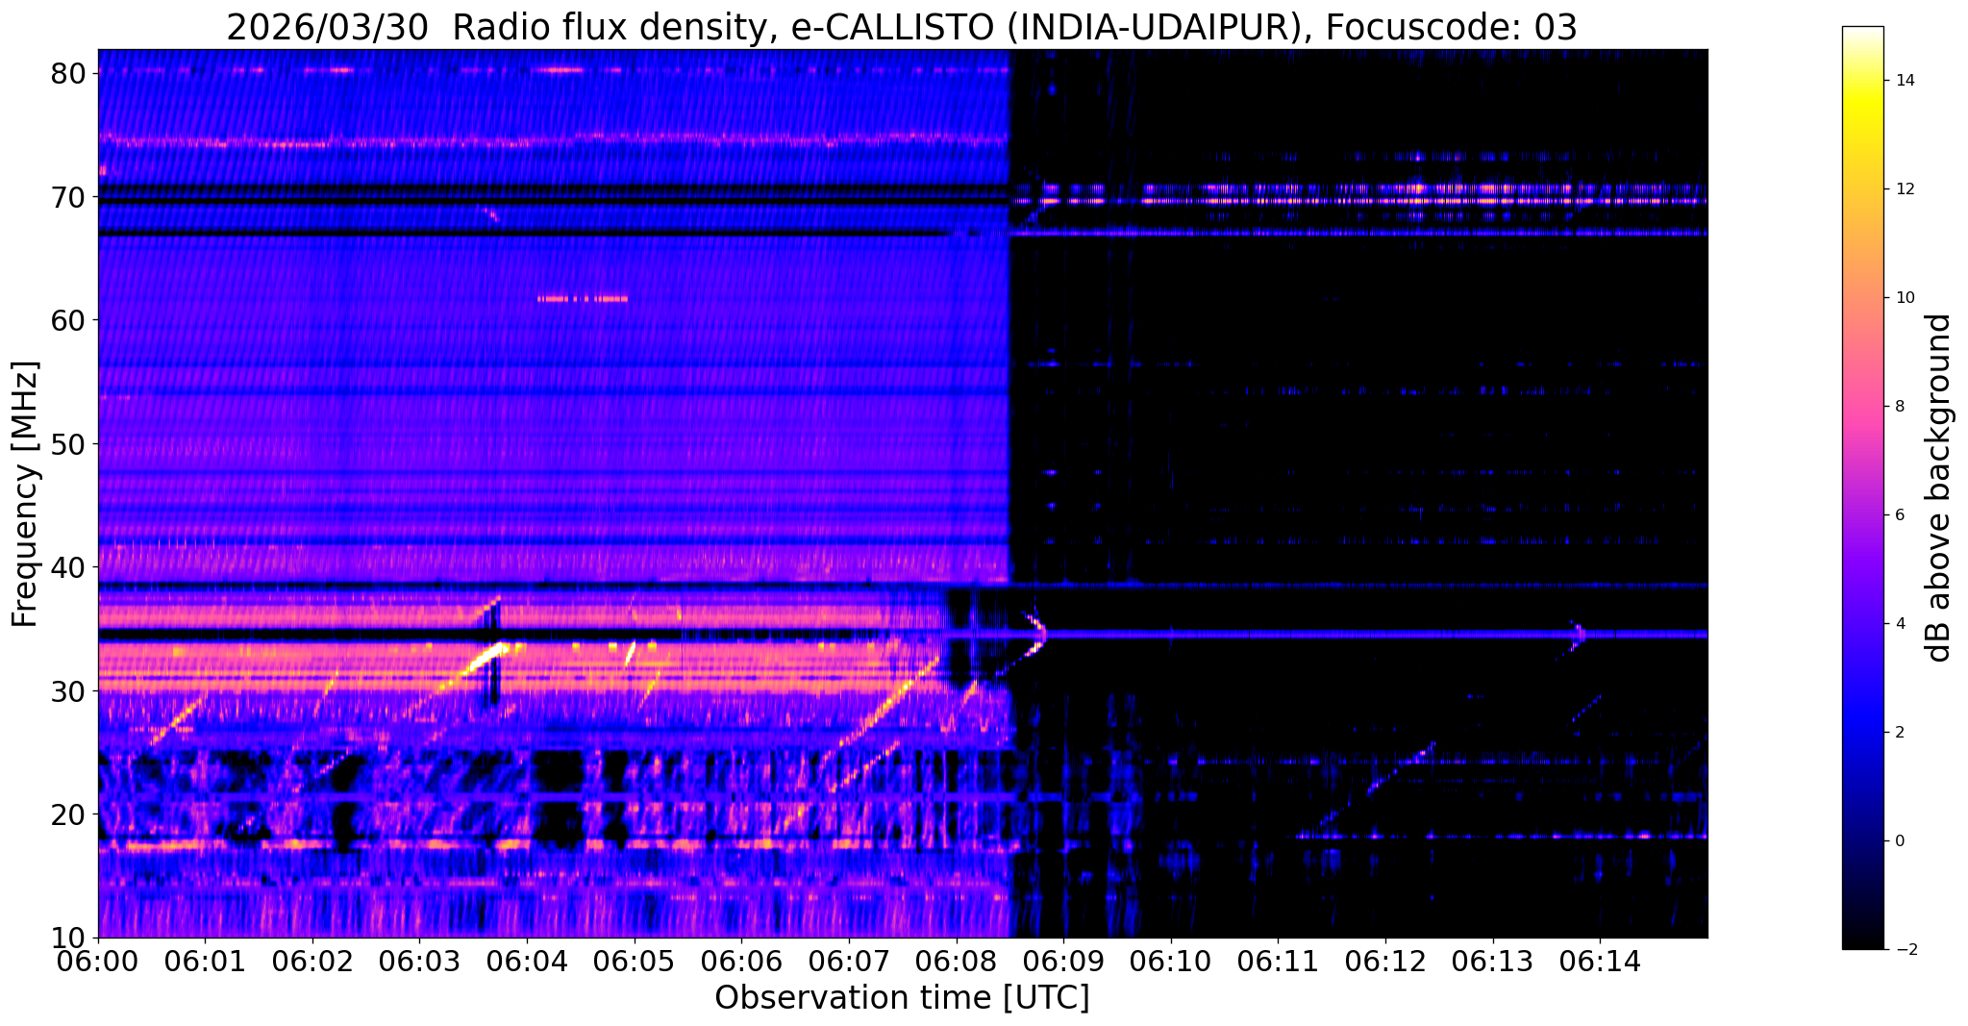This screenshot has width=1968, height=1026.
Task: Click the 20 frequency tick label
Action: pyautogui.click(x=69, y=814)
